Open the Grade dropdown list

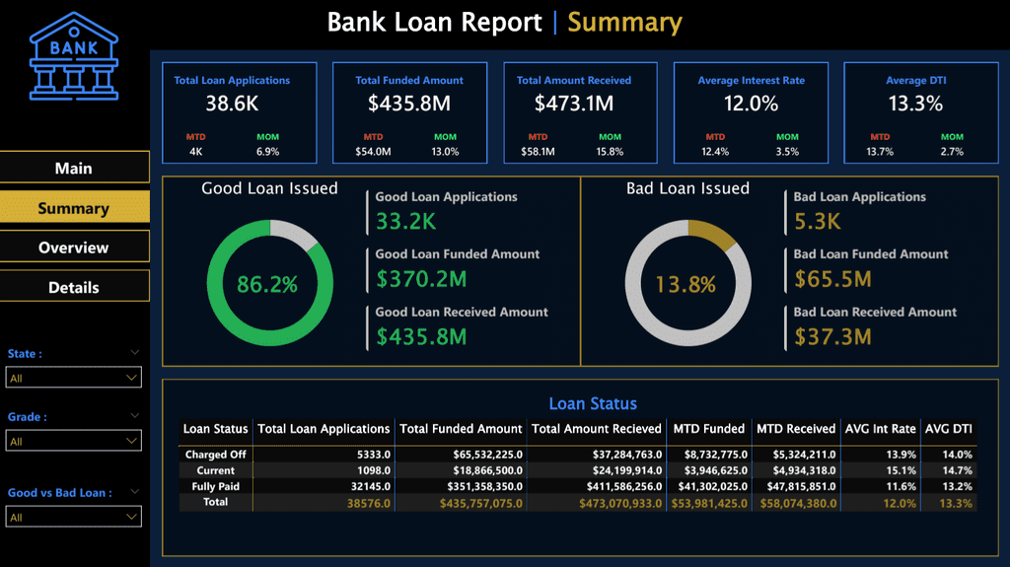point(73,441)
